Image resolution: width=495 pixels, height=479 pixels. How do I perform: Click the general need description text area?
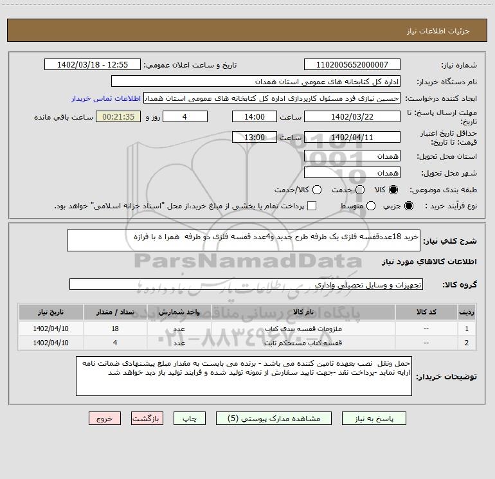244,240
